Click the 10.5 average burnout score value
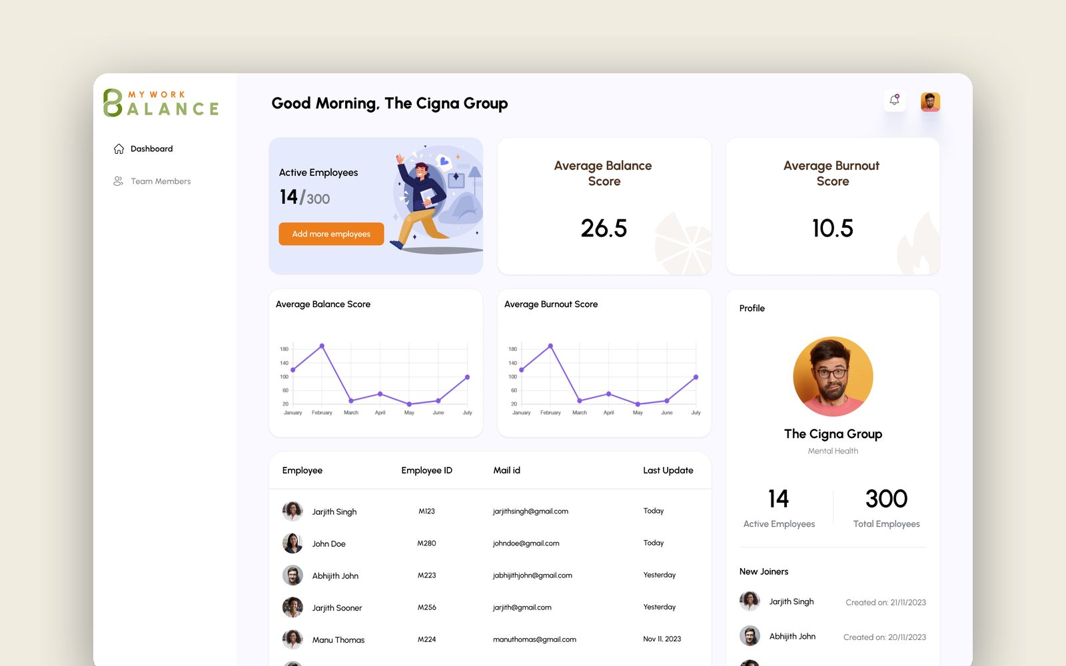Screen dimensions: 1066x666 [x=832, y=228]
